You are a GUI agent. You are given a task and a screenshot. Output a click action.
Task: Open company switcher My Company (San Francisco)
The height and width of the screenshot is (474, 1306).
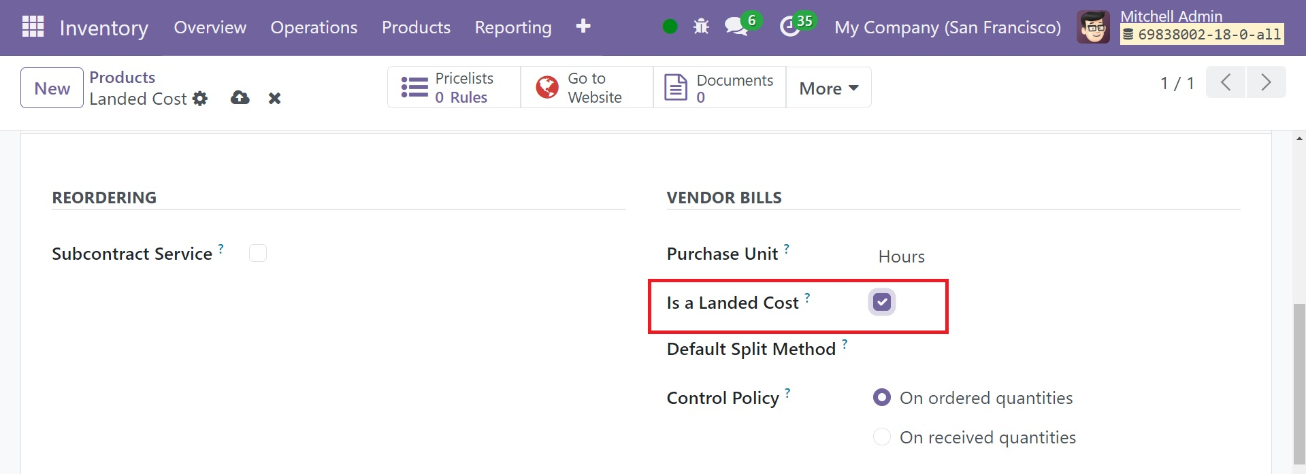[947, 27]
